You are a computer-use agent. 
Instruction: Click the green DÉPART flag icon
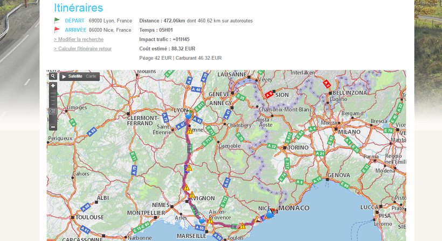pos(57,20)
